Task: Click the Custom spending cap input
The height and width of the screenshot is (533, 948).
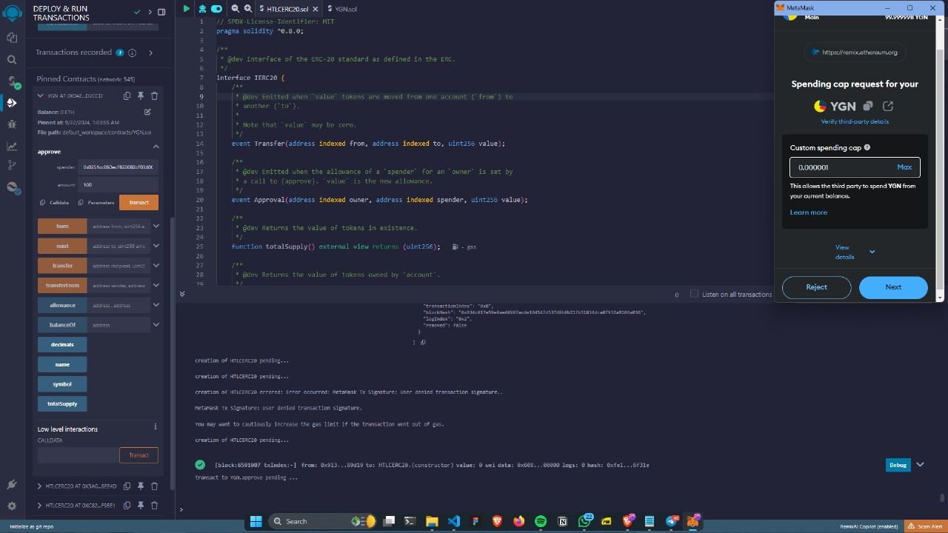Action: (x=855, y=167)
